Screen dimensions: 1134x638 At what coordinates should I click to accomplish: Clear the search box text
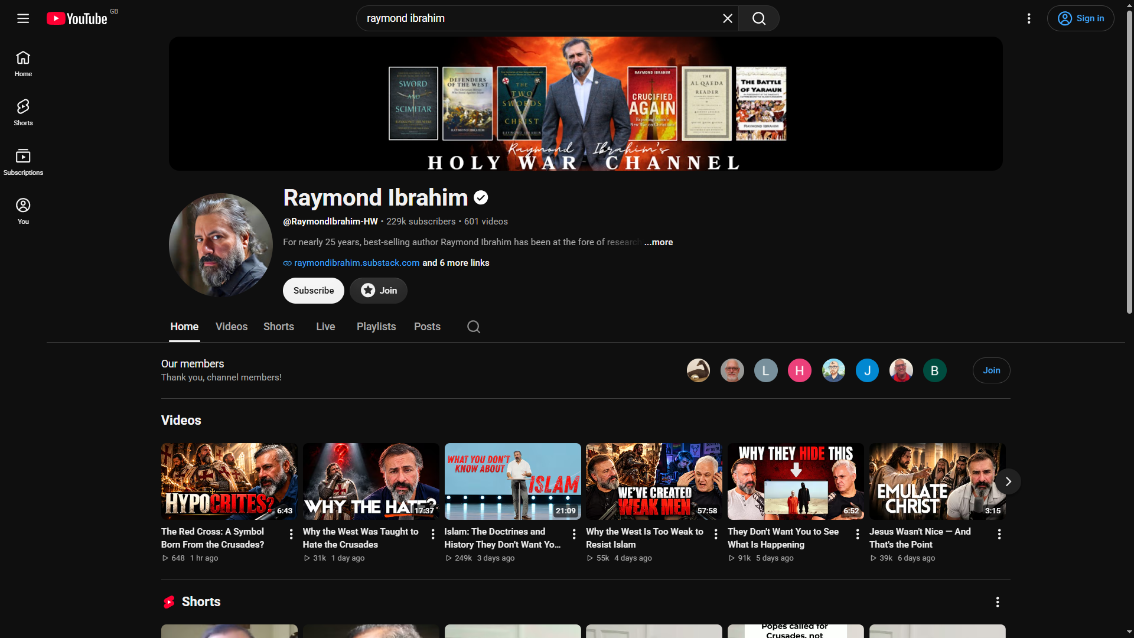click(728, 18)
